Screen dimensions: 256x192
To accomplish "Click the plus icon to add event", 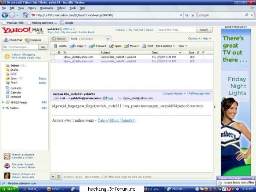I will (53, 177).
